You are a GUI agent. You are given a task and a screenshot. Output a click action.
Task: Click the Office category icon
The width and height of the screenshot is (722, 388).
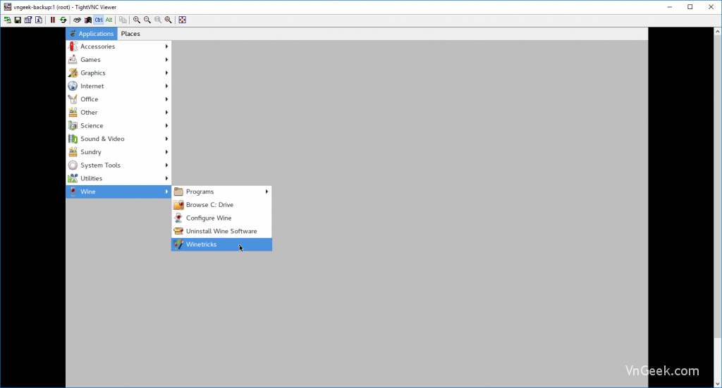coord(73,99)
